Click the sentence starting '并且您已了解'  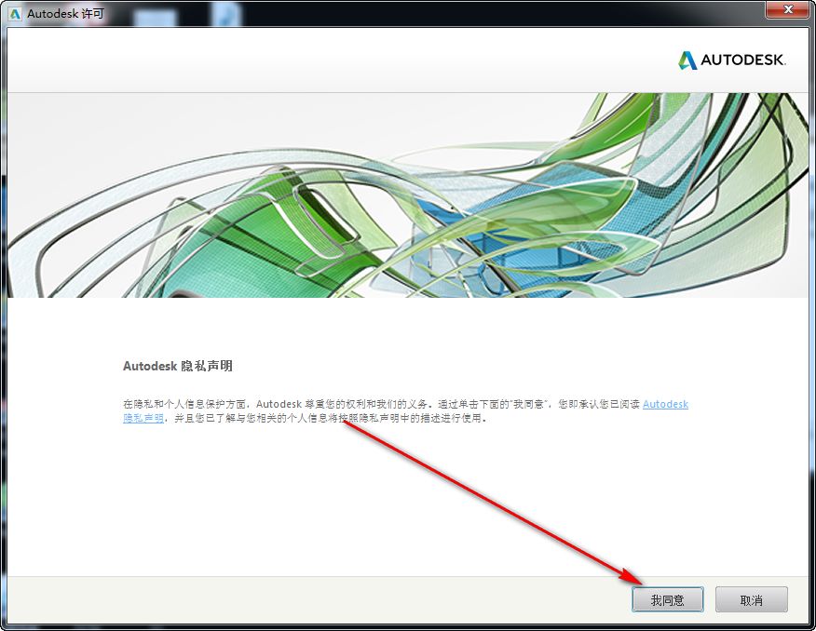(x=330, y=418)
